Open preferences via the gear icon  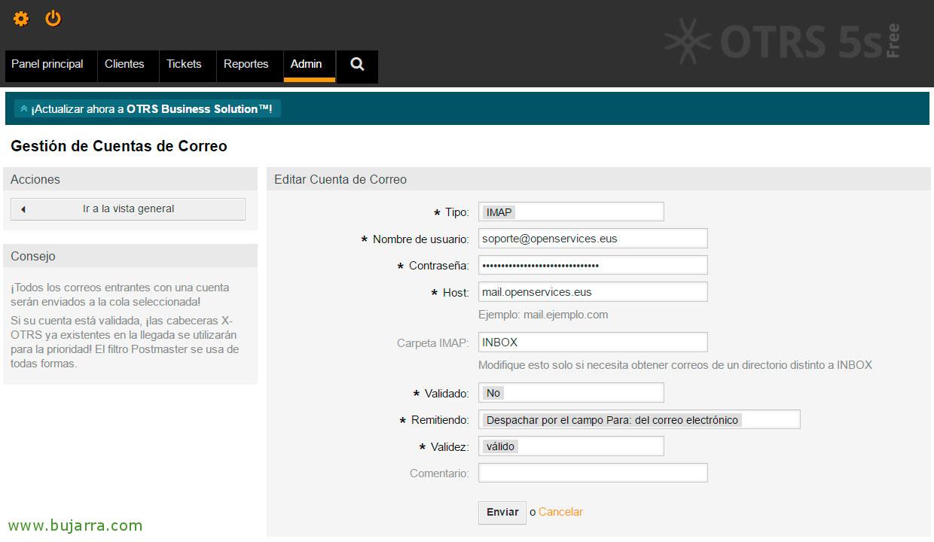pyautogui.click(x=21, y=19)
